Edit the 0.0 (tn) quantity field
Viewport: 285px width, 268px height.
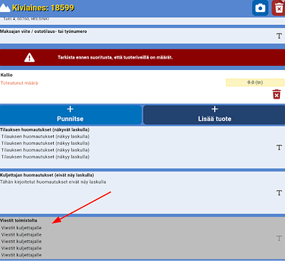(x=255, y=82)
